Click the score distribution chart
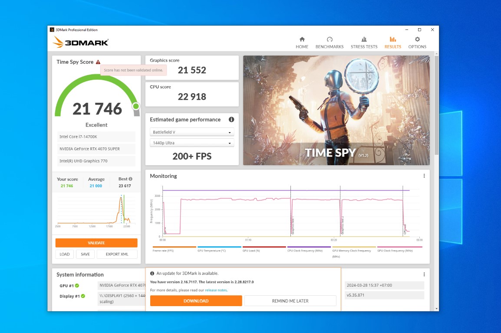Viewport: 501px width, 333px height. (96, 210)
